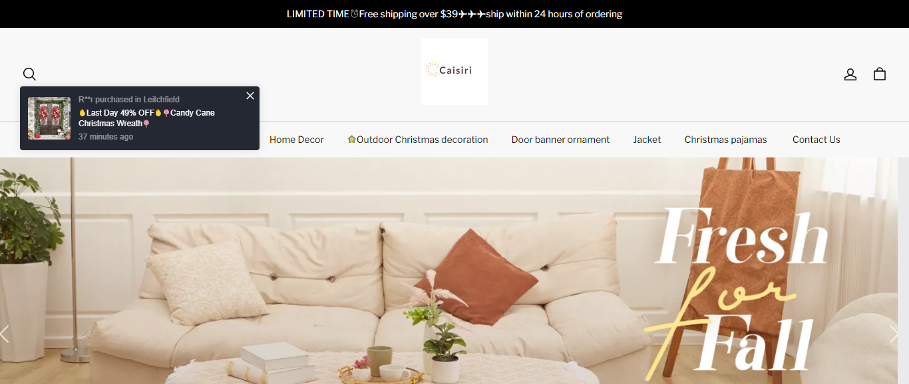
Task: Open Christmas pajamas category
Action: [725, 140]
